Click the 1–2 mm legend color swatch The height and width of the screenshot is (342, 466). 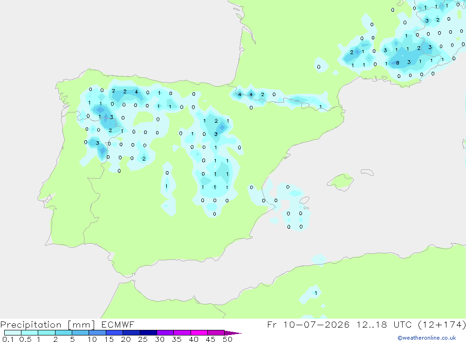pos(47,333)
